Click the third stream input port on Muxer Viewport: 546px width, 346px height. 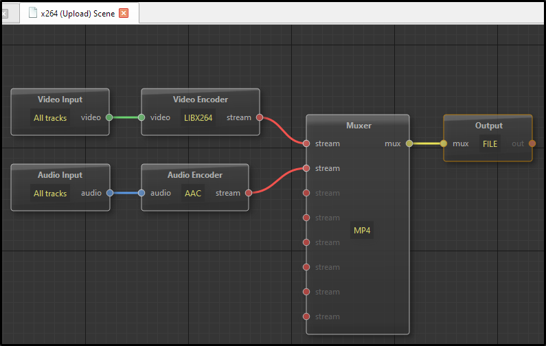[x=306, y=193]
